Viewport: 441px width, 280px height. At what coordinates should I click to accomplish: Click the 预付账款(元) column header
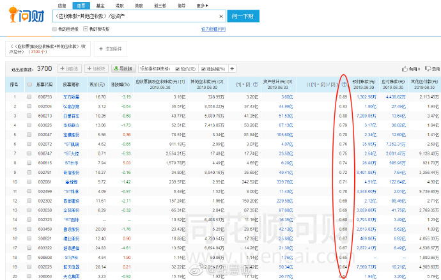(364, 84)
